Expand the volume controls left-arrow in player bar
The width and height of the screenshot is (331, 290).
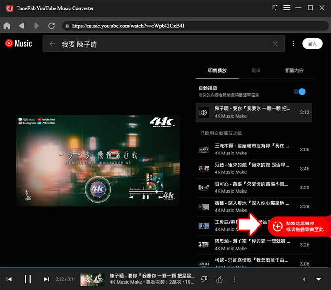point(304,279)
